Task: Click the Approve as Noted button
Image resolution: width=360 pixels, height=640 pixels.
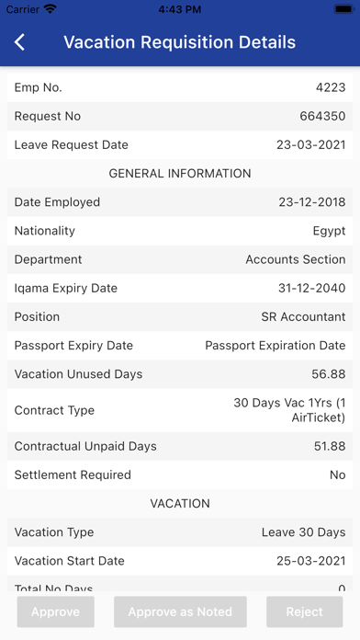Action: 180,611
